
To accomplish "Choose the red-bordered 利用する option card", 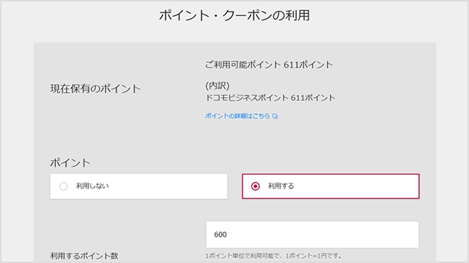I will tap(330, 186).
